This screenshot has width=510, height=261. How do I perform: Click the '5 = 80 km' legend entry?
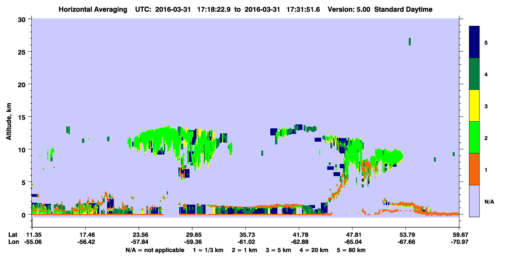point(351,250)
